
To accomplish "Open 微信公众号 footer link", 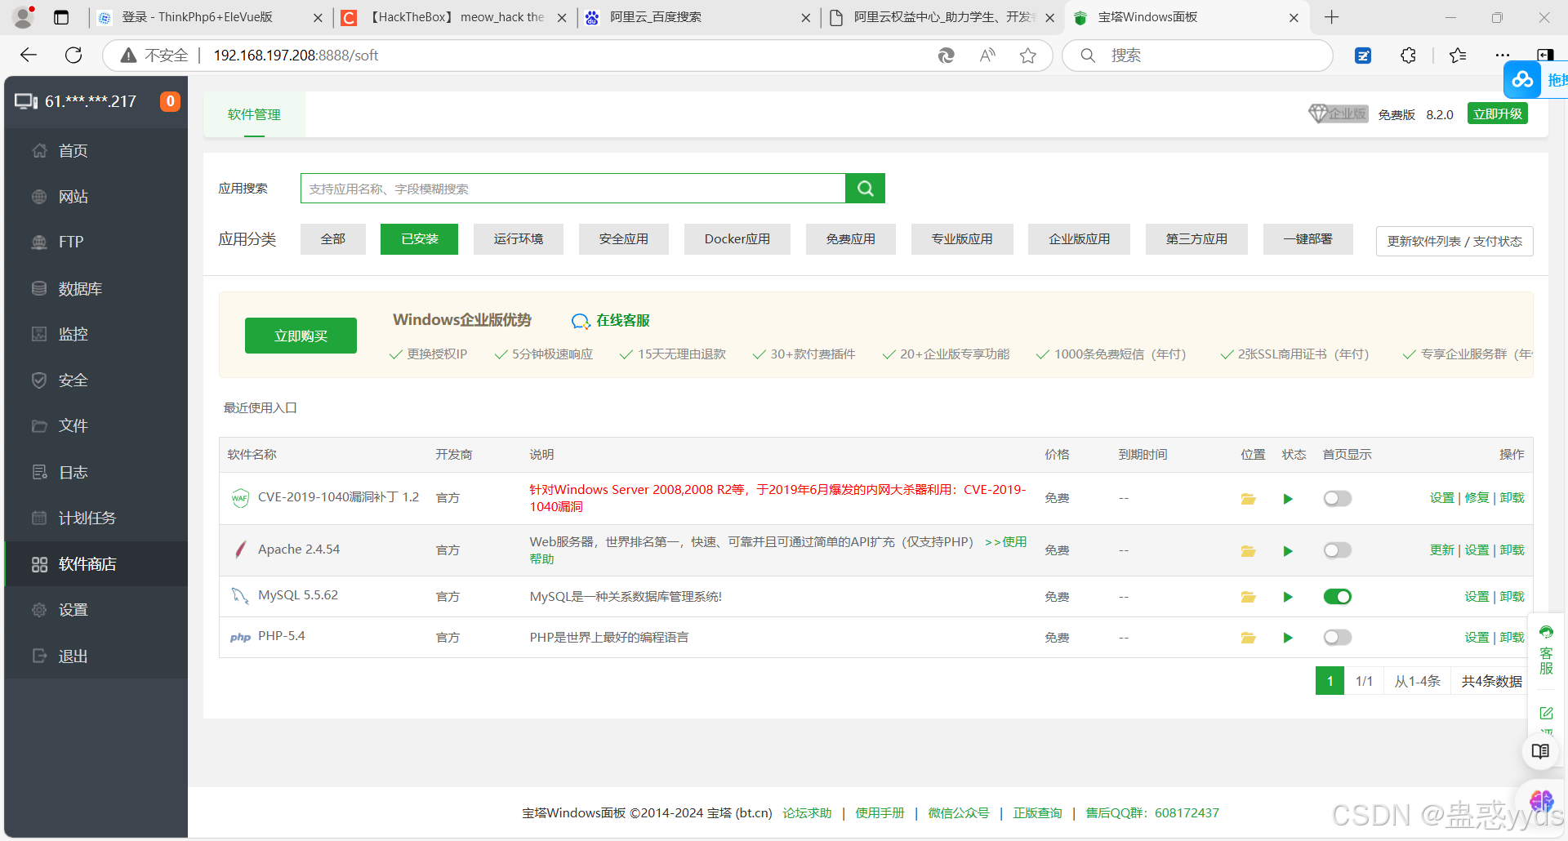I will [958, 813].
